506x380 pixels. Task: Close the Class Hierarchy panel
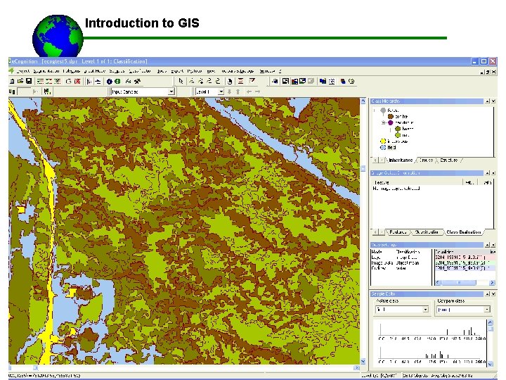[493, 101]
